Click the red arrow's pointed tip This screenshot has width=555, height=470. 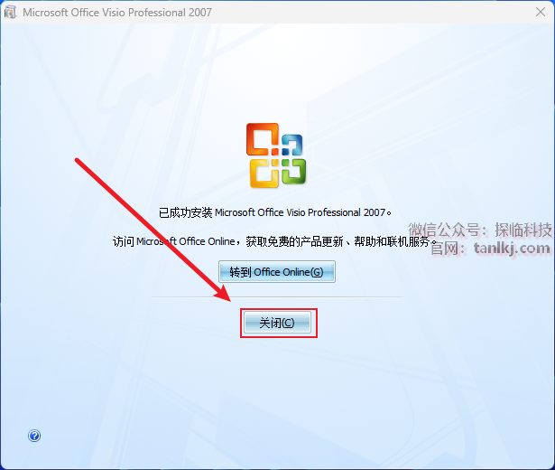coord(230,301)
